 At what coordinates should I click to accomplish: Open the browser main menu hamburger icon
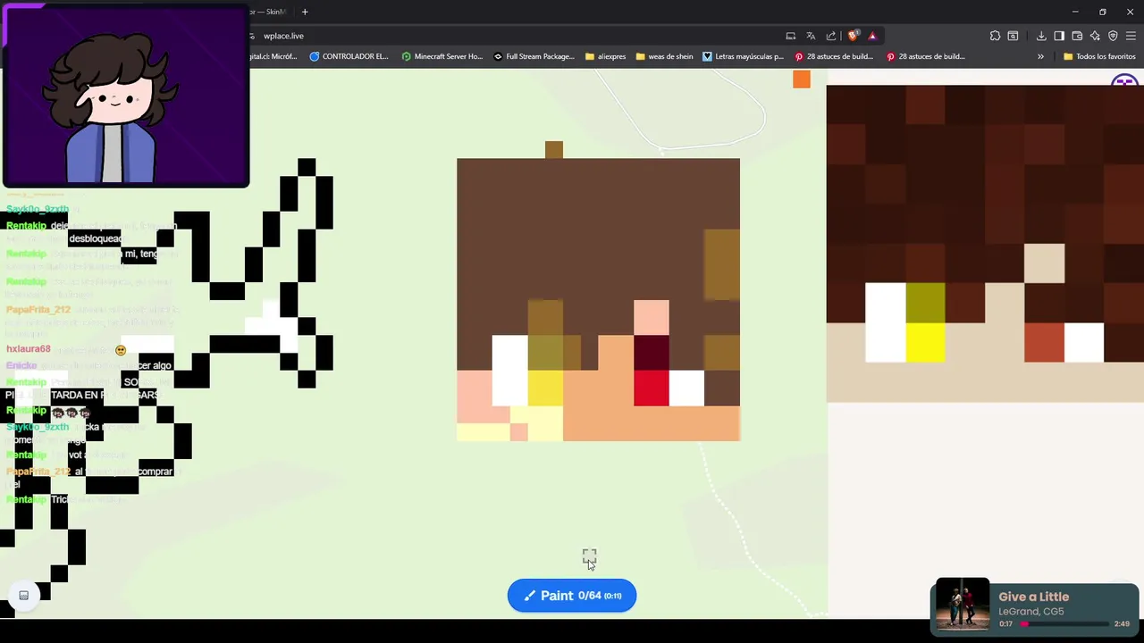(1131, 36)
